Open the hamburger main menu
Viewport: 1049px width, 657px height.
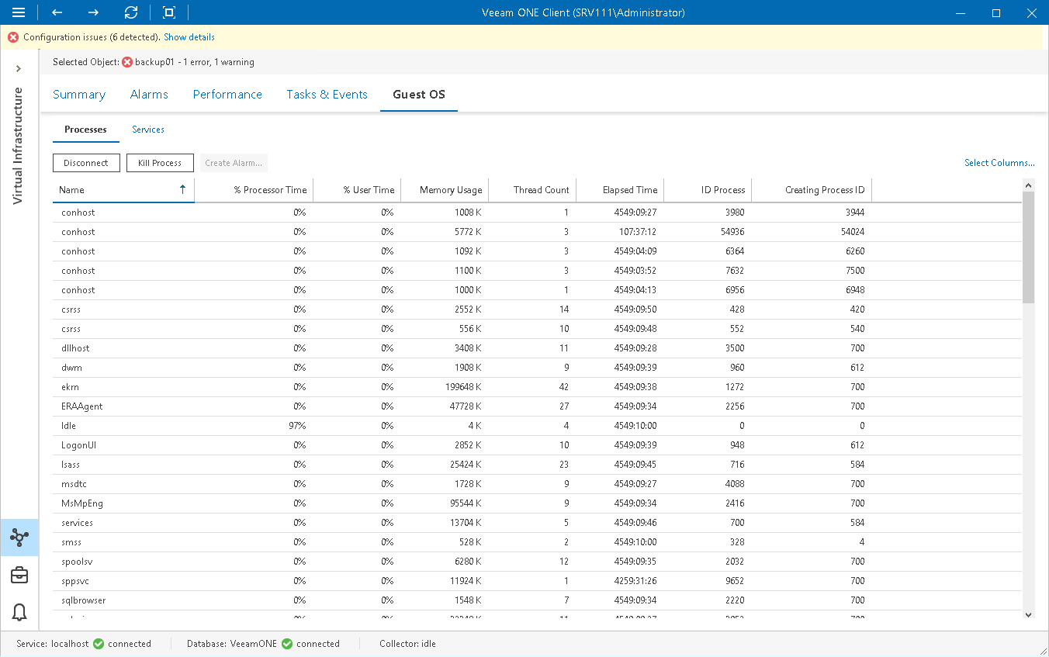click(x=19, y=12)
